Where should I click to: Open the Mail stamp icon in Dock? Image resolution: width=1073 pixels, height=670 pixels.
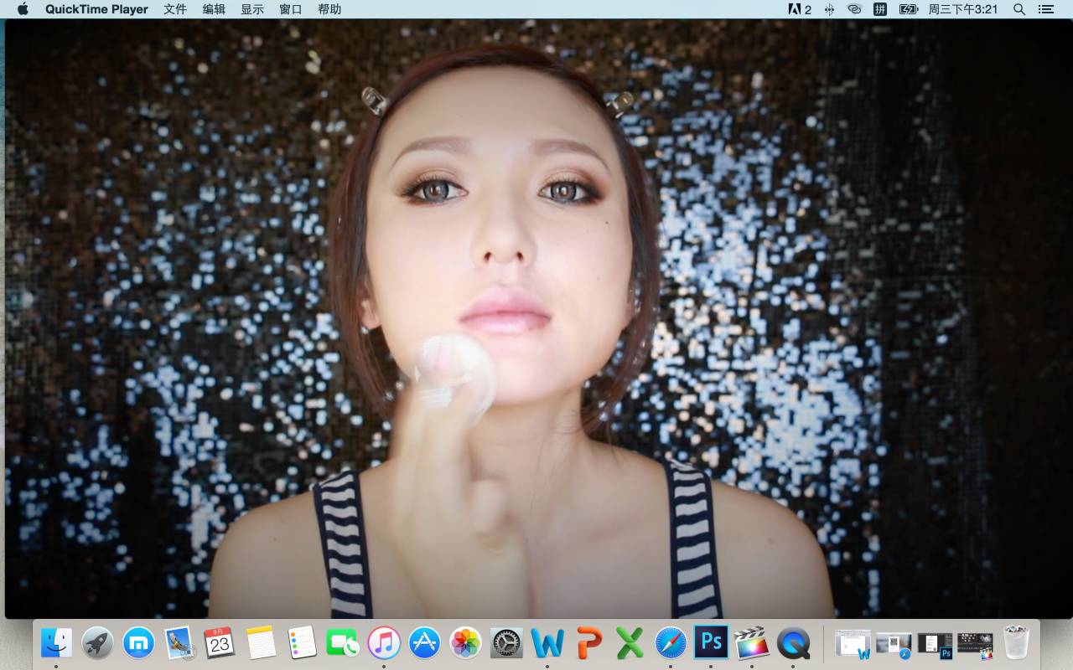pyautogui.click(x=179, y=642)
